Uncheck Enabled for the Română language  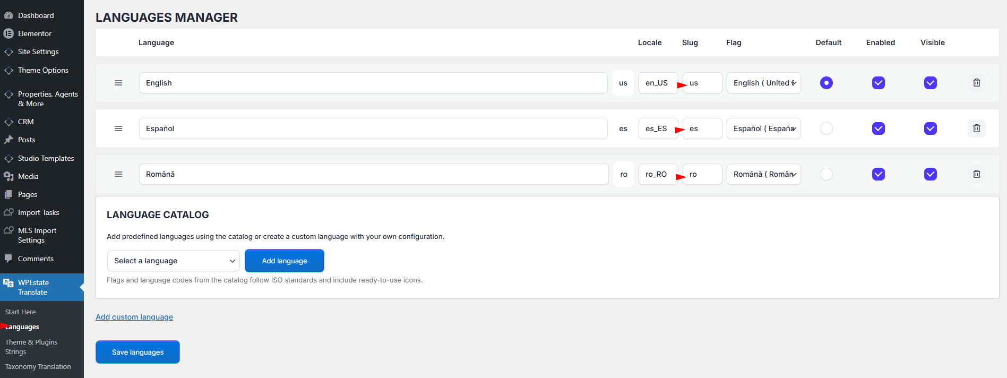pyautogui.click(x=878, y=174)
